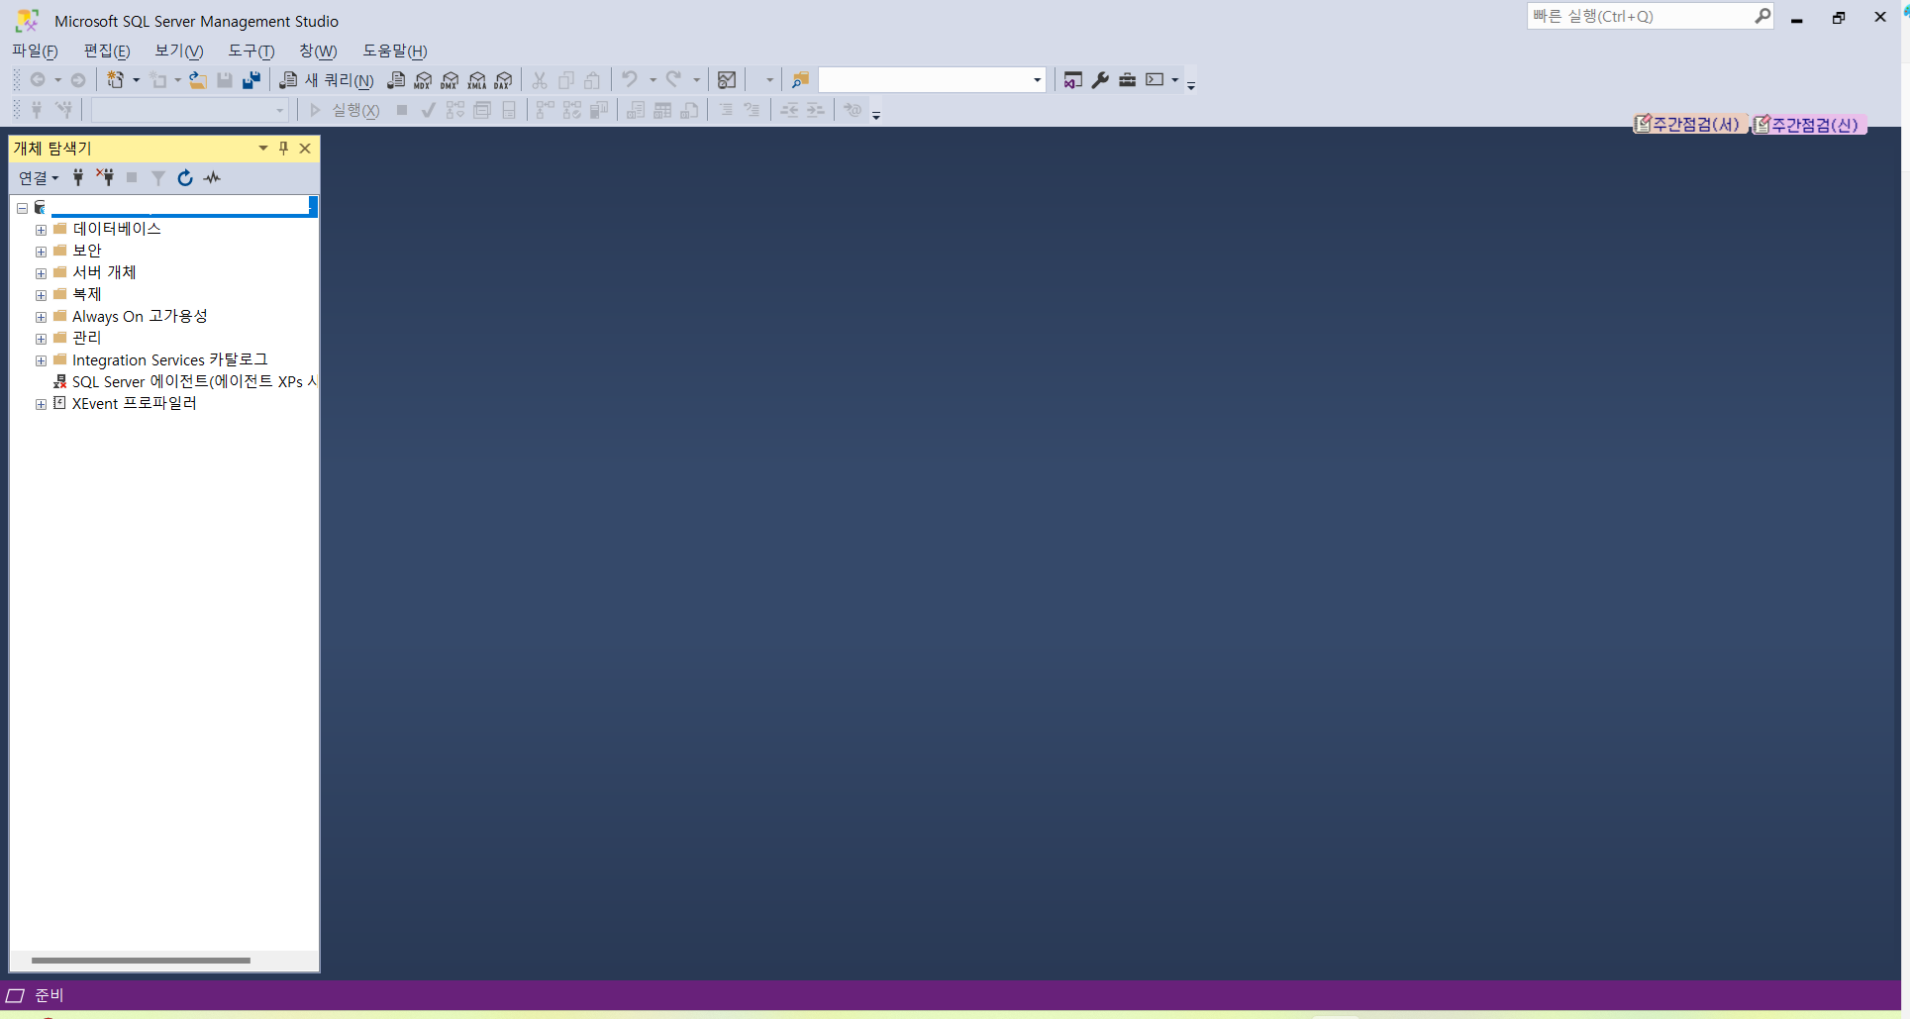1910x1019 pixels.
Task: Open the 도움말(H) menu
Action: [395, 51]
